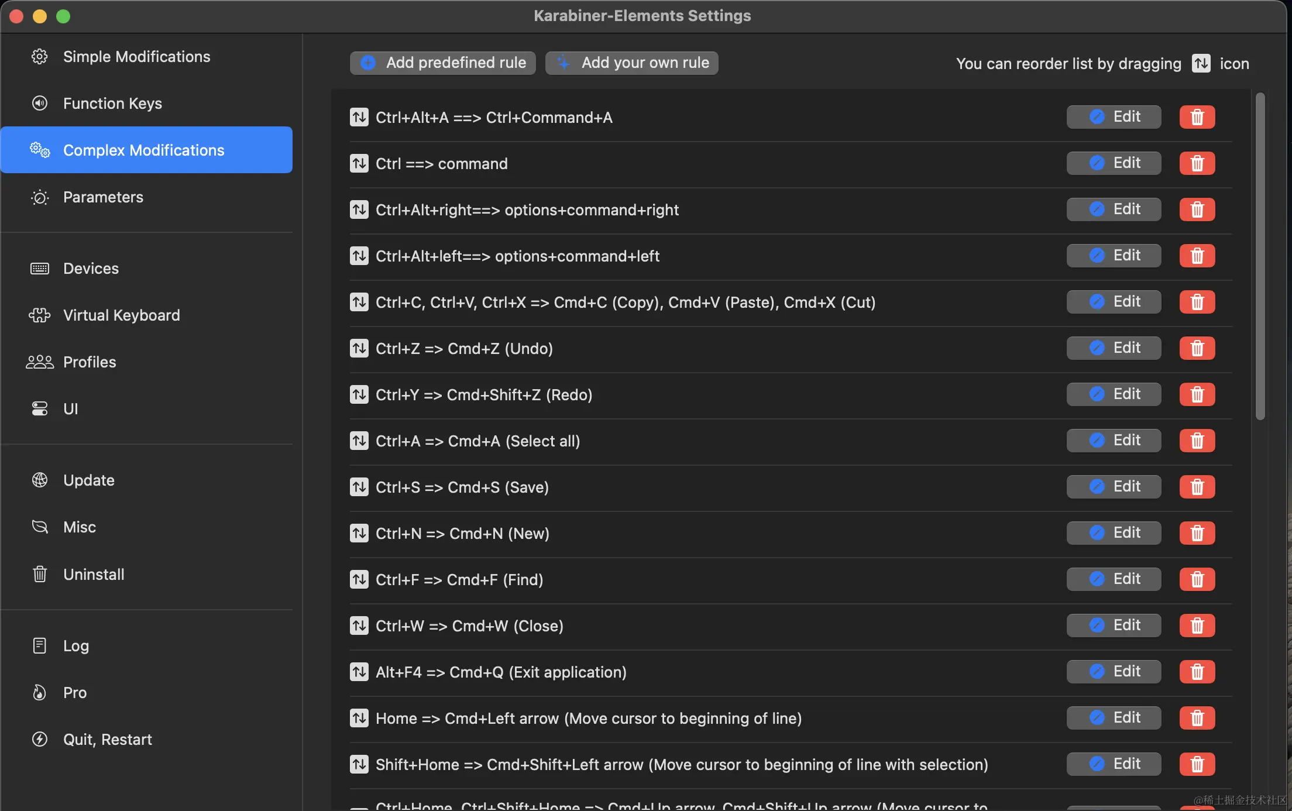
Task: Click reorder handle icon of Ctrl ==> command rule
Action: pos(359,163)
